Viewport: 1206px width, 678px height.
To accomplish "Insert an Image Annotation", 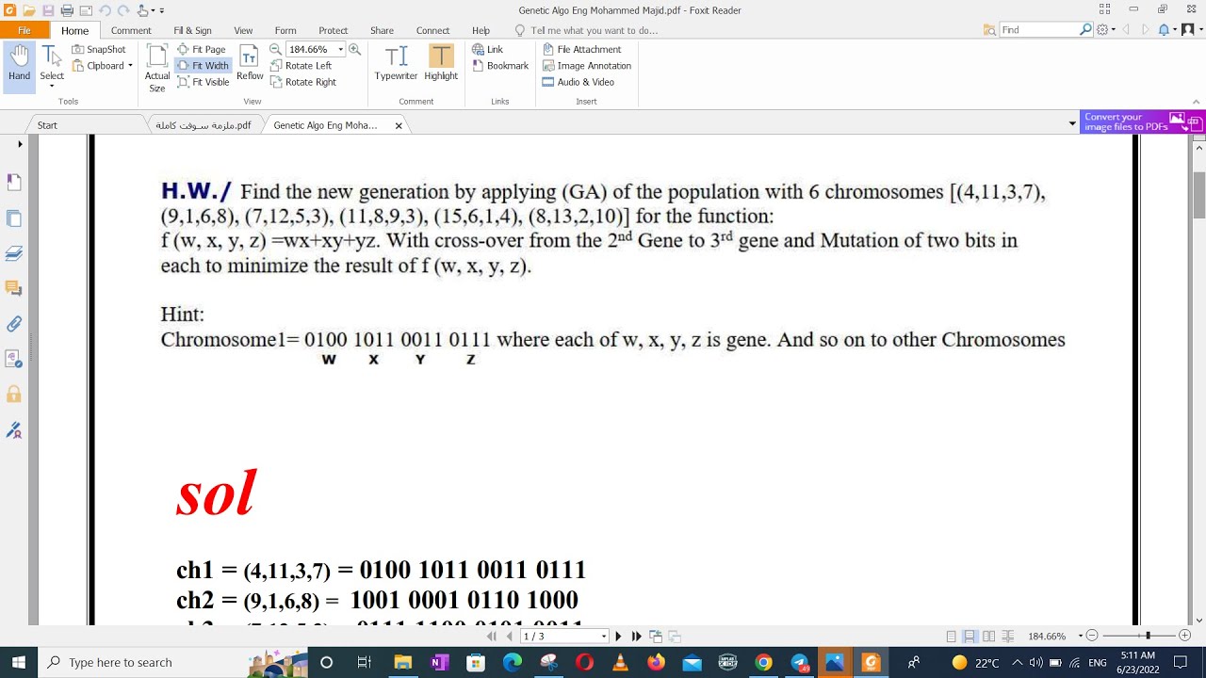I will click(586, 66).
